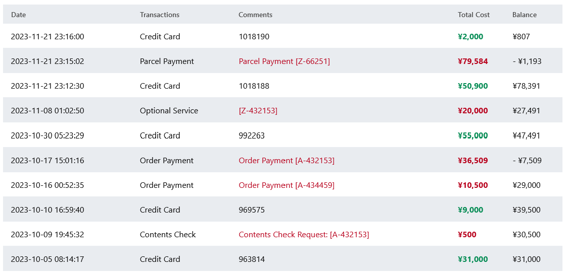The image size is (567, 274).
Task: Open the Parcel Payment [Z-66251] link
Action: (x=284, y=61)
